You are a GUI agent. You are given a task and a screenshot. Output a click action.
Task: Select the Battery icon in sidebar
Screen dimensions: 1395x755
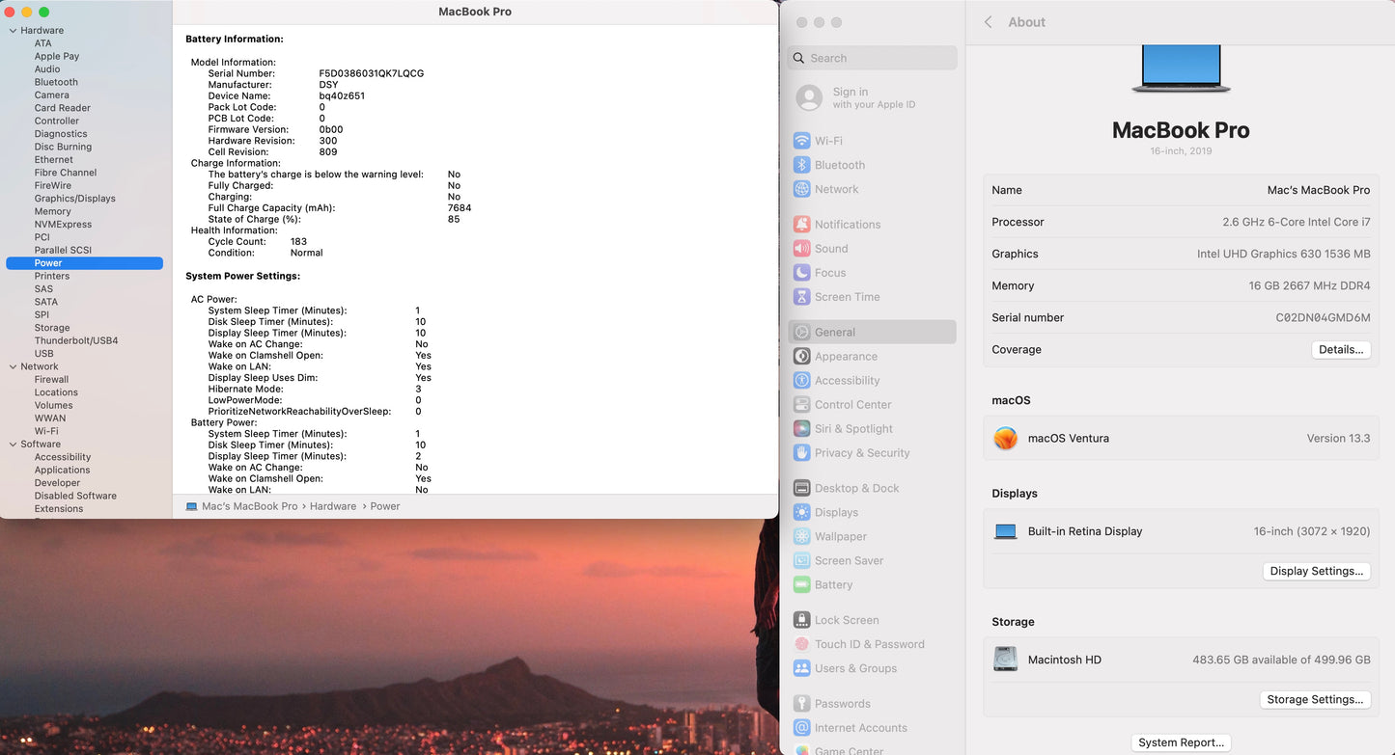801,585
